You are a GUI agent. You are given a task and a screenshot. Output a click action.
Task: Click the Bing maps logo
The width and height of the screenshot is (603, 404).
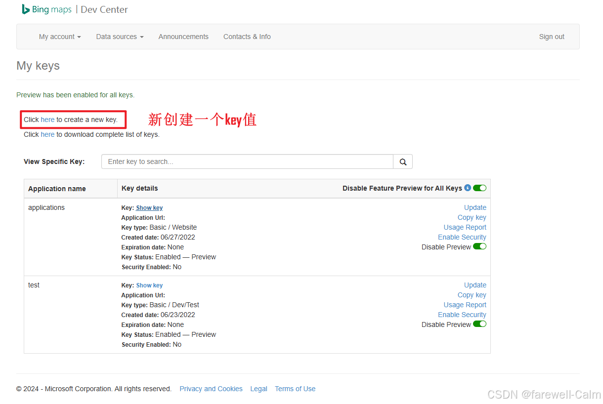[47, 9]
